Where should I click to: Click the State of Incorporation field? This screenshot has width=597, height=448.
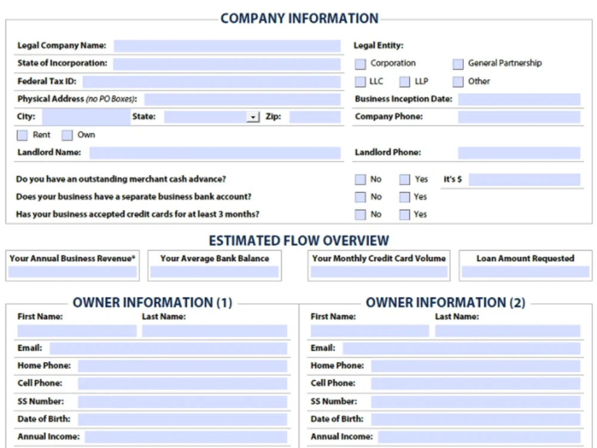[x=227, y=64]
